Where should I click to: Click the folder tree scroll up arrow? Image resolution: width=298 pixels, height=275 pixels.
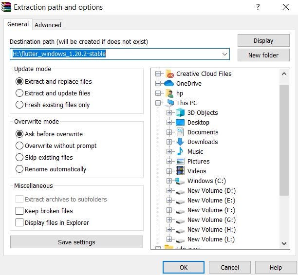pyautogui.click(x=284, y=74)
